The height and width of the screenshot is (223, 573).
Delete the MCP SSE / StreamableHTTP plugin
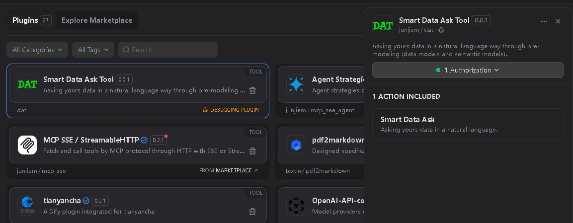click(x=252, y=150)
